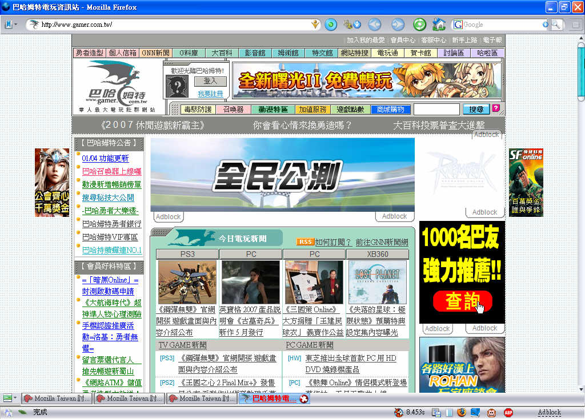The height and width of the screenshot is (419, 585).
Task: Open the bookmarks sidebar icon in toolbar
Action: (9, 25)
